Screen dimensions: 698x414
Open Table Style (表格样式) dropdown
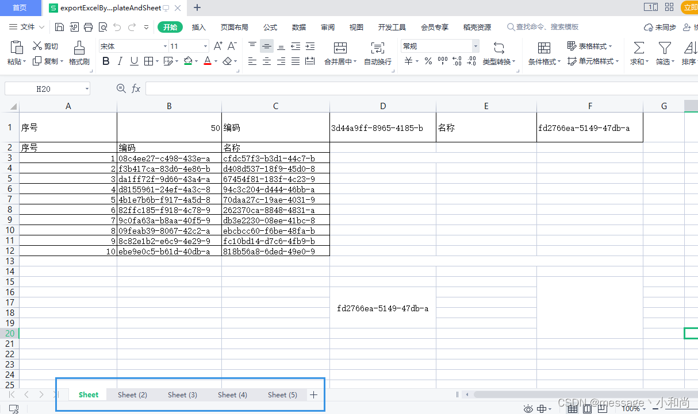pos(590,46)
